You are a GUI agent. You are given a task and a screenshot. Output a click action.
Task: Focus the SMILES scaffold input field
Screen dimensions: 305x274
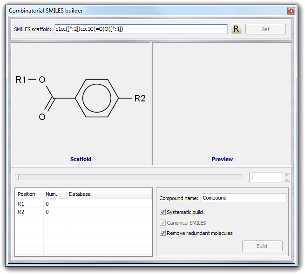141,29
